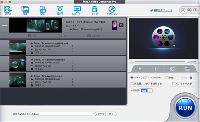
Task: Launch the カメラ camera recorder
Action: click(x=60, y=10)
